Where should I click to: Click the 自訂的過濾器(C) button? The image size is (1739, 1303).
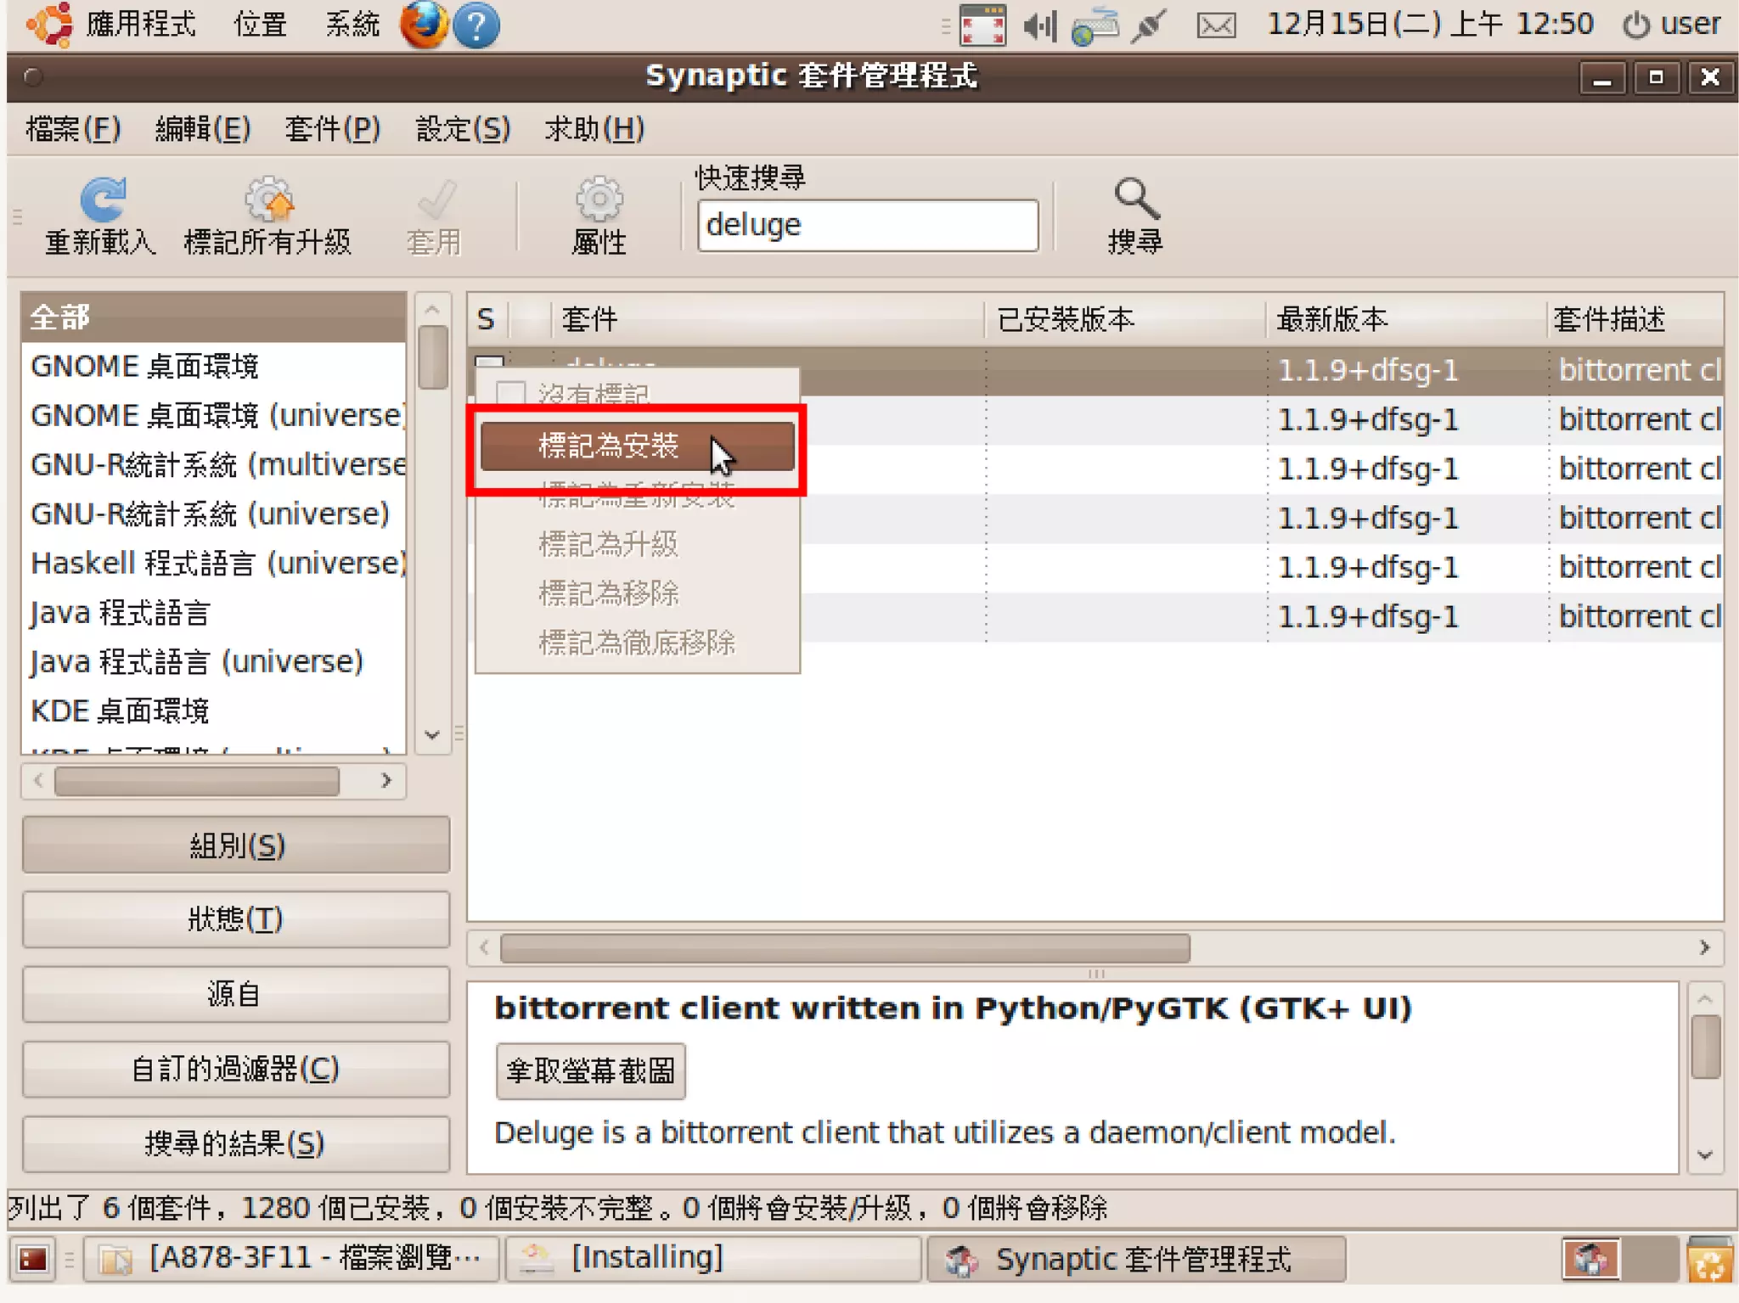[236, 1069]
